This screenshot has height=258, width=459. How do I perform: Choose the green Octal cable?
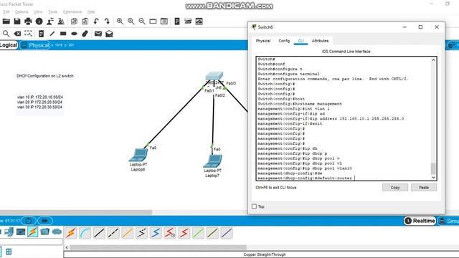point(198,233)
